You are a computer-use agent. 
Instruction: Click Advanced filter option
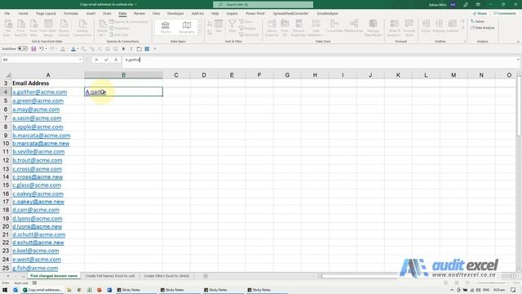(x=249, y=34)
